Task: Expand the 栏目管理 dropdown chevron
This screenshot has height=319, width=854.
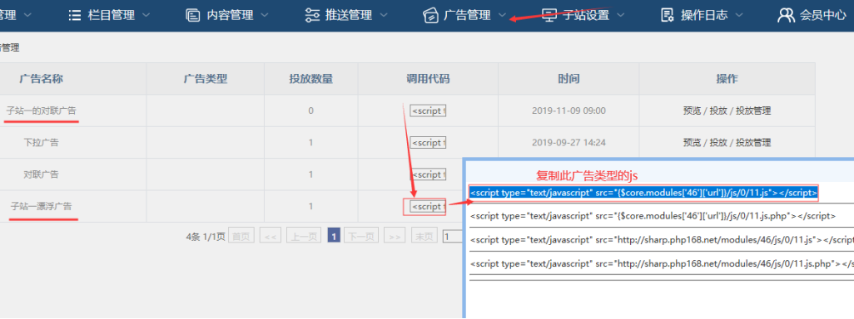Action: pyautogui.click(x=146, y=15)
